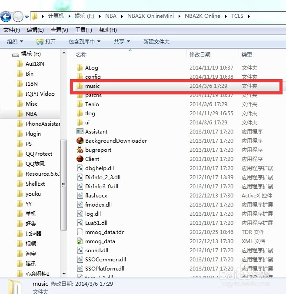Screen dimensions: 286x294
Task: Click TCLS breadcrumb segment
Action: tap(237, 16)
